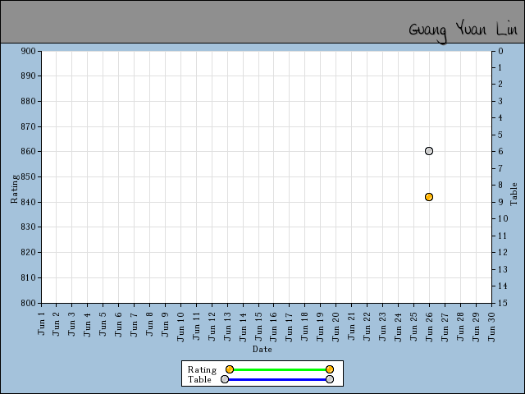Click the Jun 20 date label

click(x=336, y=327)
